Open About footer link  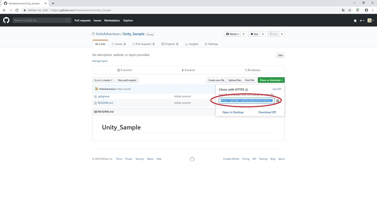pos(281,159)
